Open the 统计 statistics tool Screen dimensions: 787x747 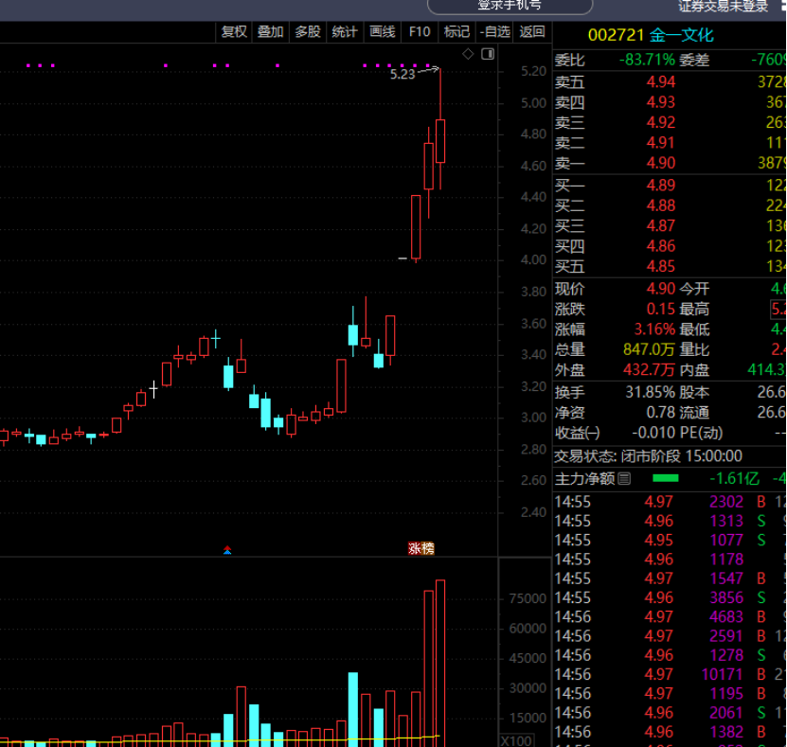345,32
